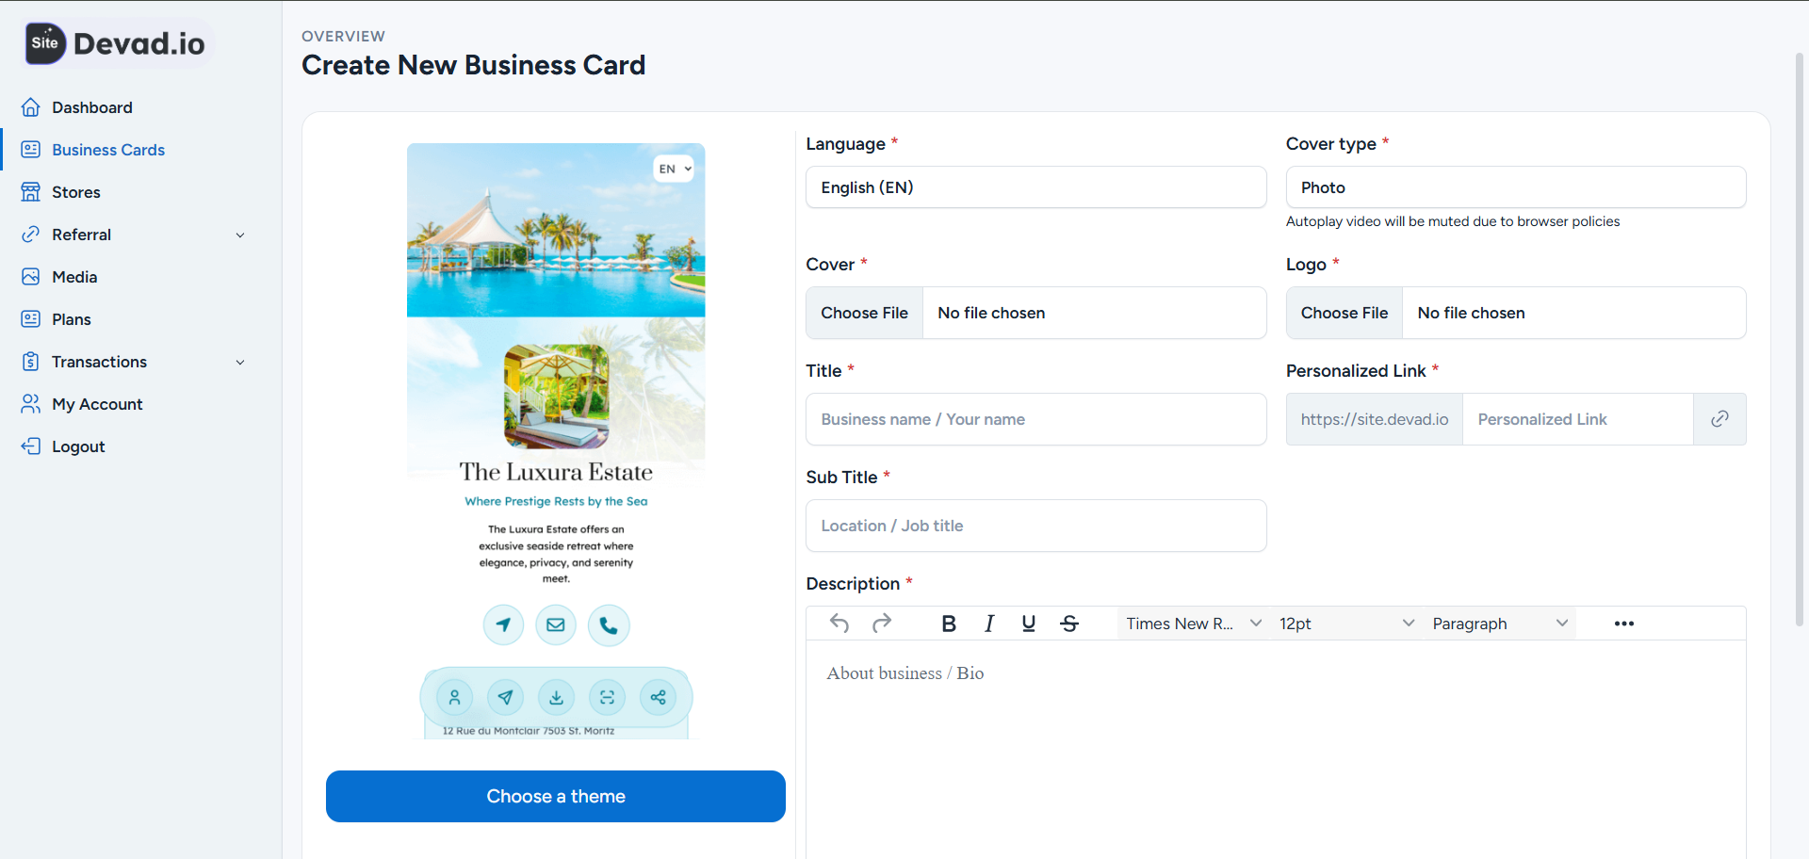Viewport: 1809px width, 859px height.
Task: Enable underline formatting for the description
Action: [1028, 623]
